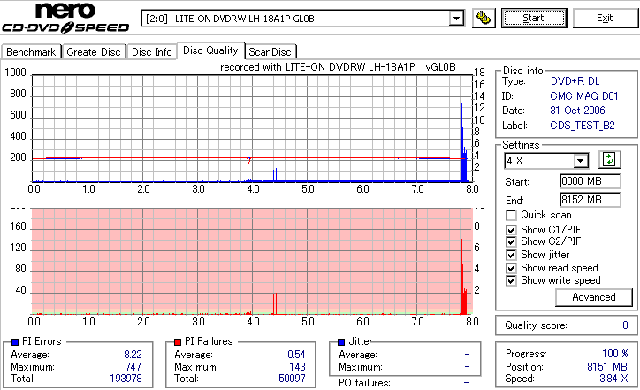Image resolution: width=640 pixels, height=390 pixels.
Task: Click the Speed value 3.84 X
Action: click(613, 379)
